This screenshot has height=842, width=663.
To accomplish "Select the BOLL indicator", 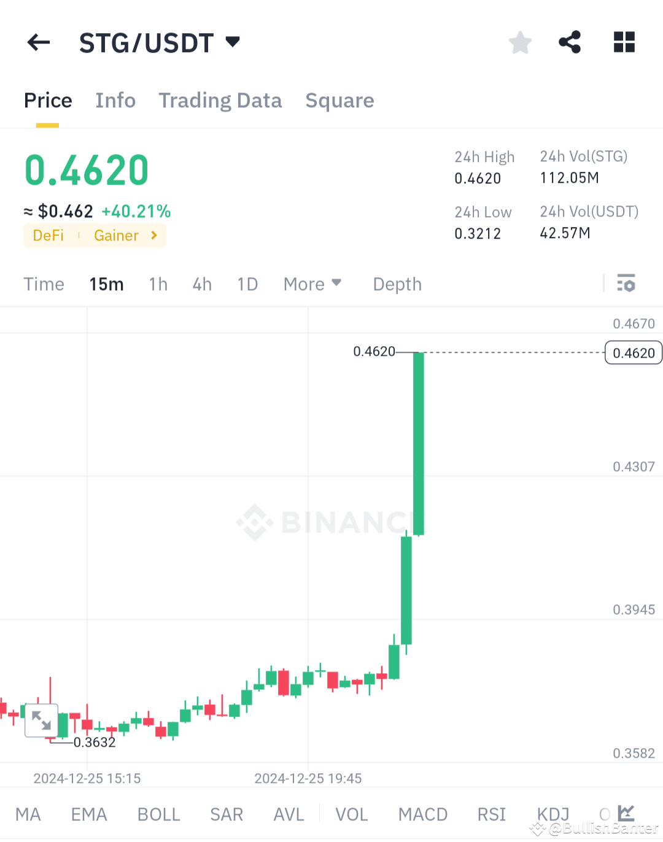I will click(x=158, y=814).
